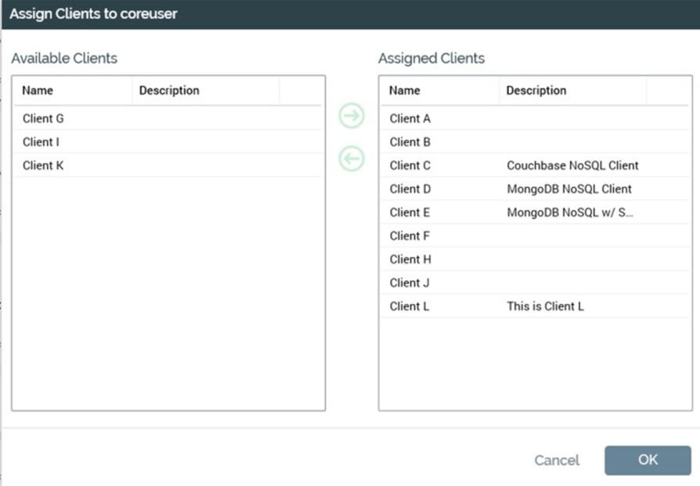The height and width of the screenshot is (486, 700).
Task: Pick Client E from Assigned Clients
Action: (410, 213)
